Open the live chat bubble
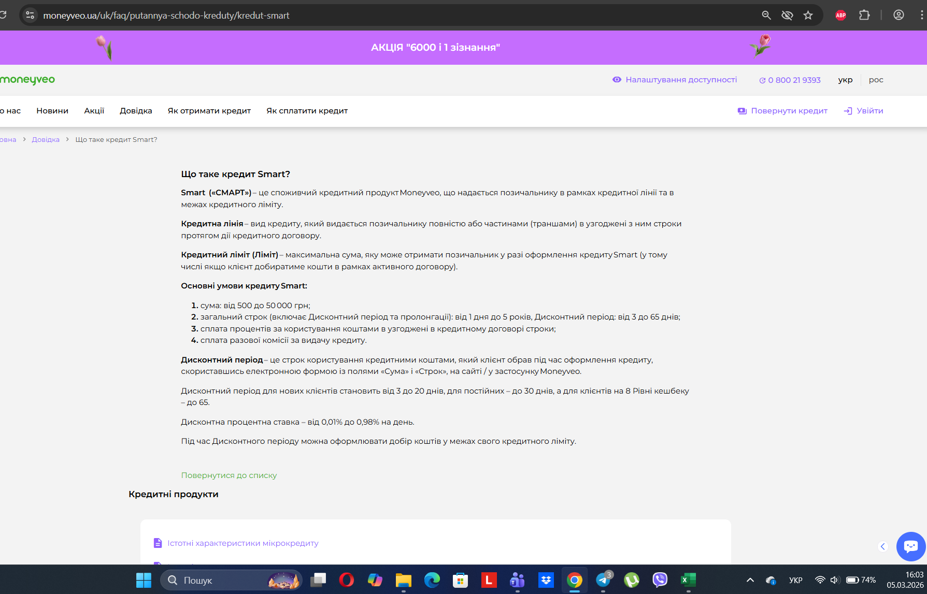The height and width of the screenshot is (594, 927). point(911,546)
